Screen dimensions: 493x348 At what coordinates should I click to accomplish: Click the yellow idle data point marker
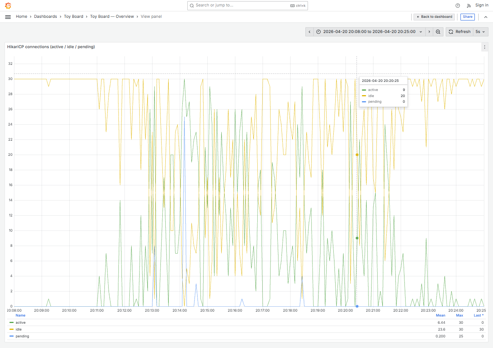click(357, 155)
